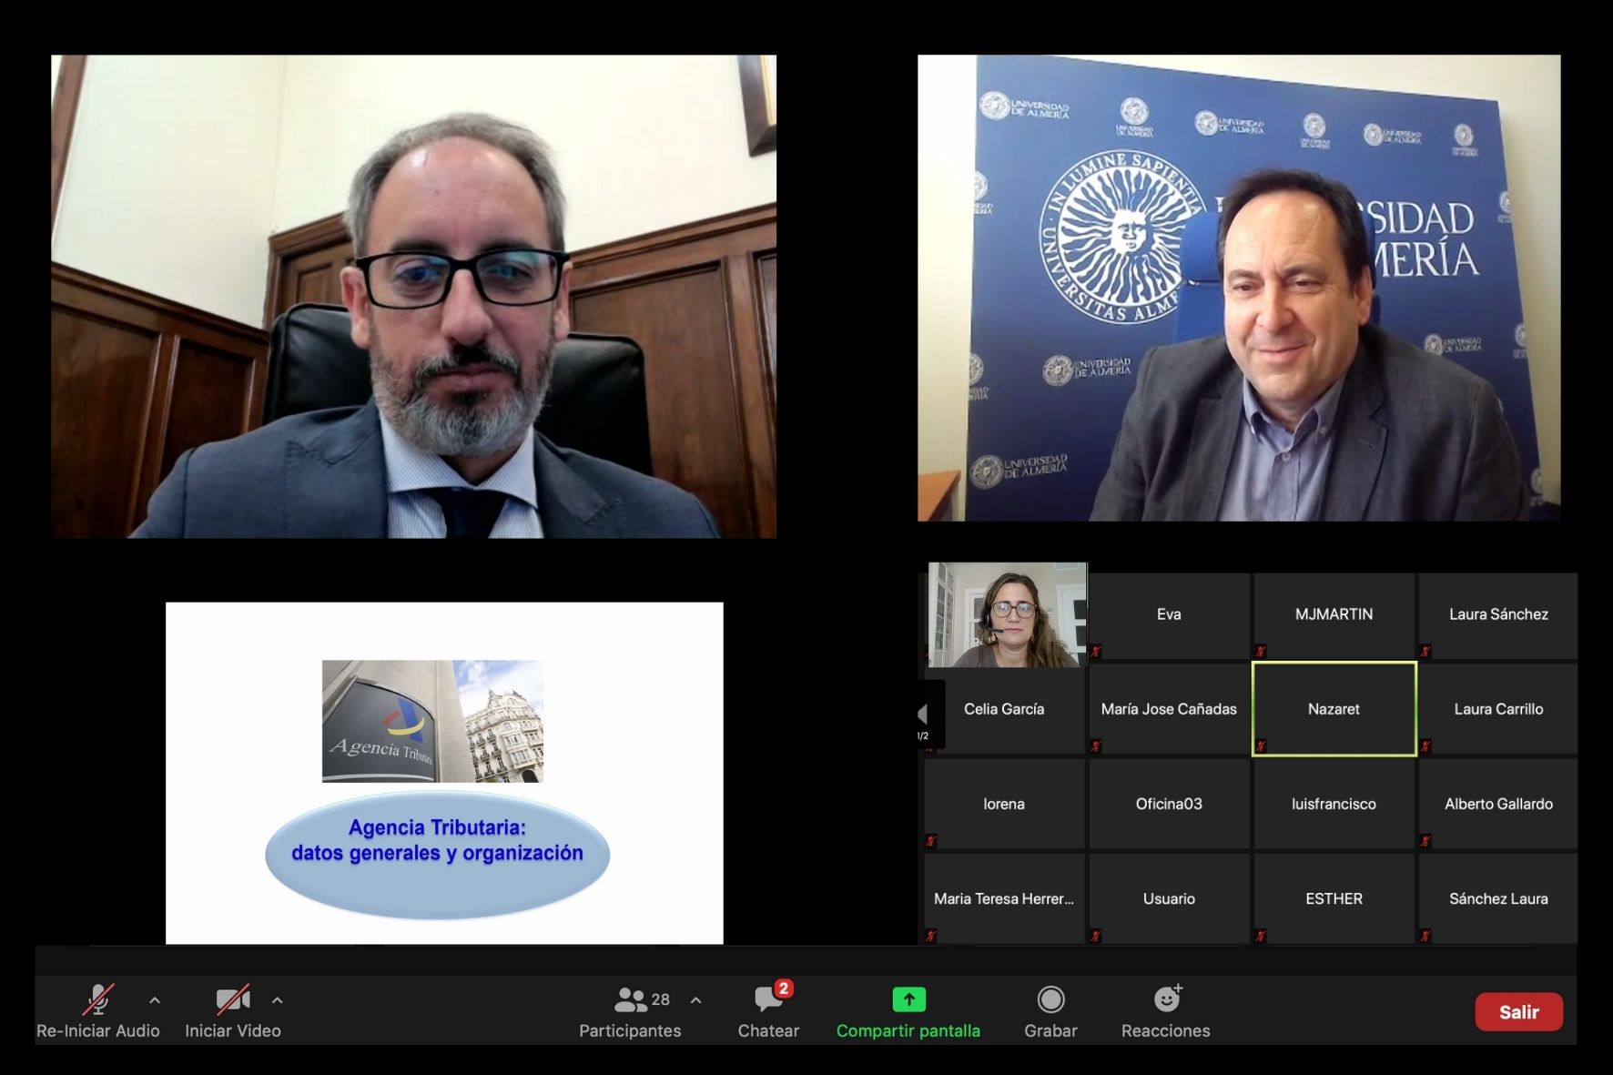Open the Reacciones emoji icon
Viewport: 1613px width, 1075px height.
pyautogui.click(x=1166, y=999)
